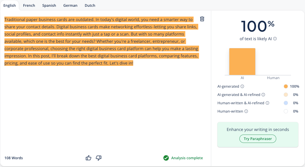The image size is (305, 167).
Task: Click the 'Analysis complete' status text
Action: point(187,158)
